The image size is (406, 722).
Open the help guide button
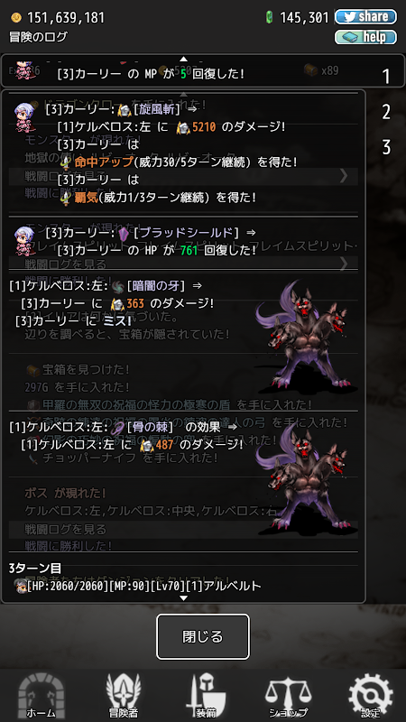click(x=365, y=37)
